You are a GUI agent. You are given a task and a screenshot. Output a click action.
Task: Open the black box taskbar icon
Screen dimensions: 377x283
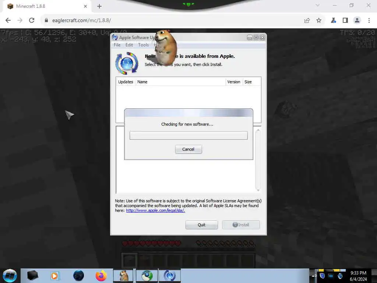point(32,276)
